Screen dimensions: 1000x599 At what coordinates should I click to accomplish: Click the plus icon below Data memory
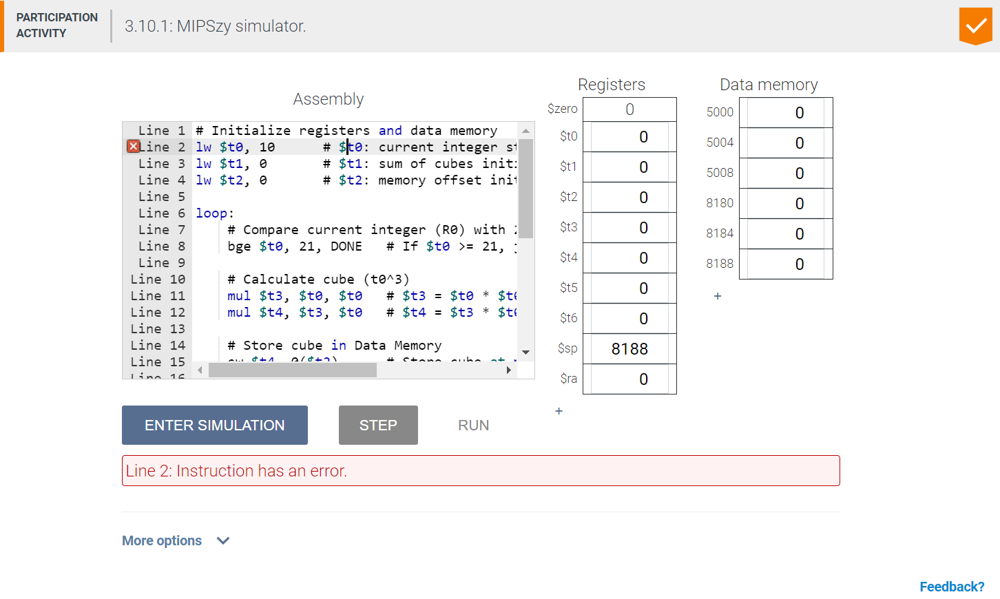pos(718,296)
